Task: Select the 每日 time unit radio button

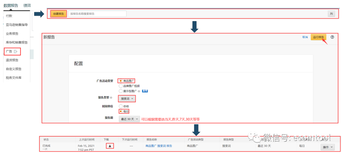Action: [121, 111]
